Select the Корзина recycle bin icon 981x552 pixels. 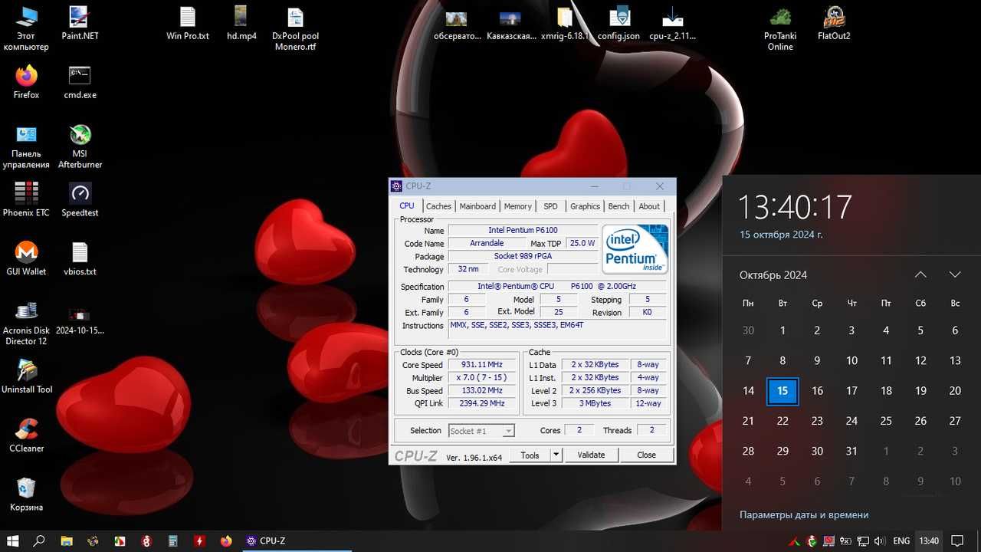point(26,495)
